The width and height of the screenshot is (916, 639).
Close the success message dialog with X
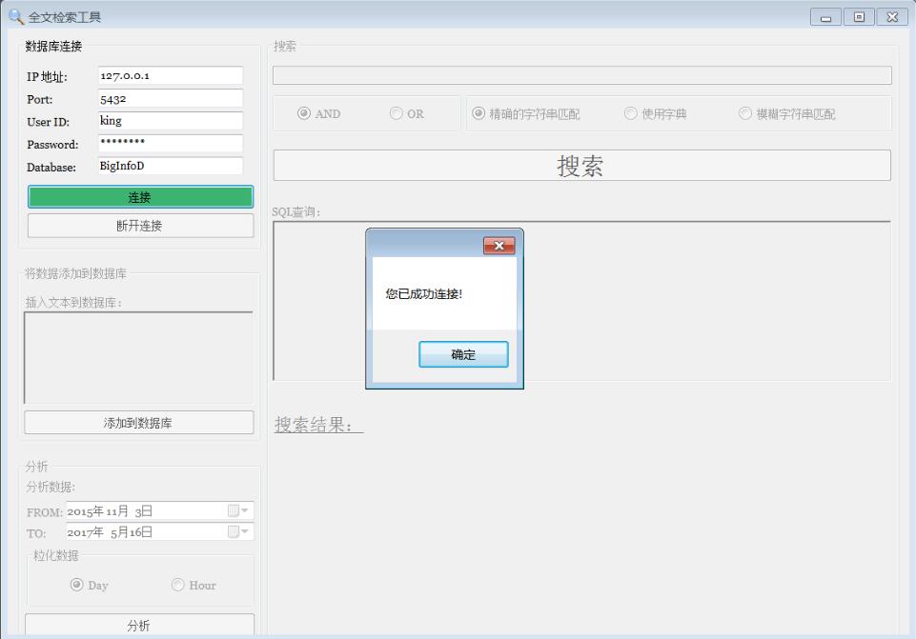point(499,246)
